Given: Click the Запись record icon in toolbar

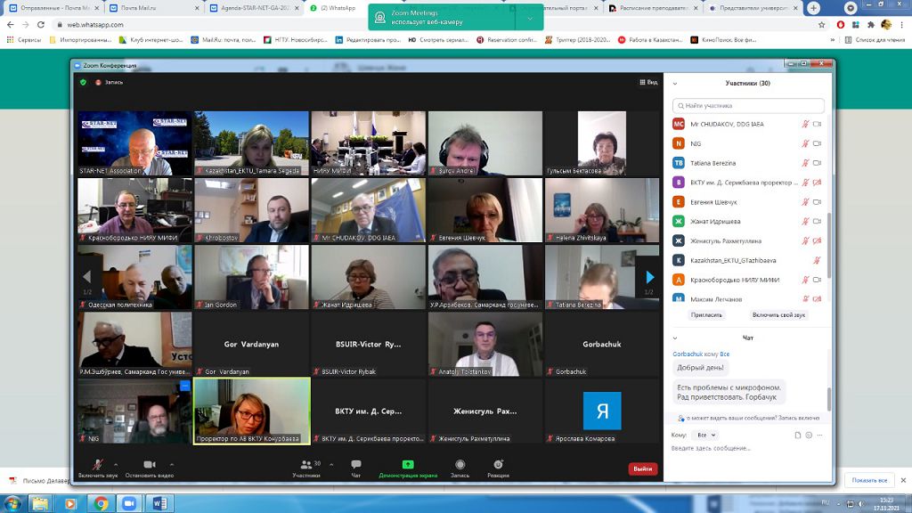Looking at the screenshot, I should [460, 464].
